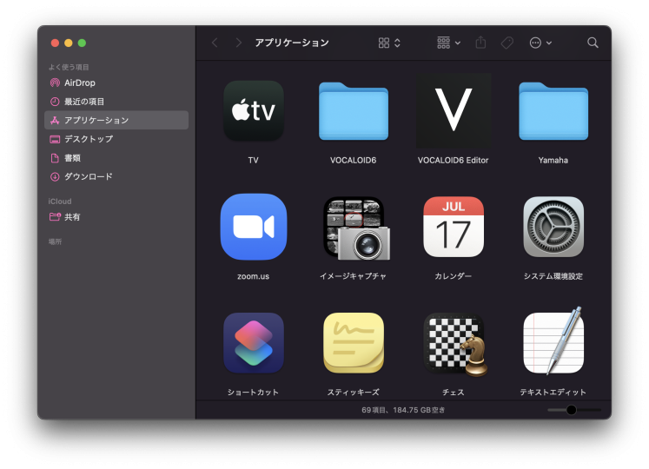Select AirDrop in the sidebar
The width and height of the screenshot is (649, 469).
(x=116, y=83)
